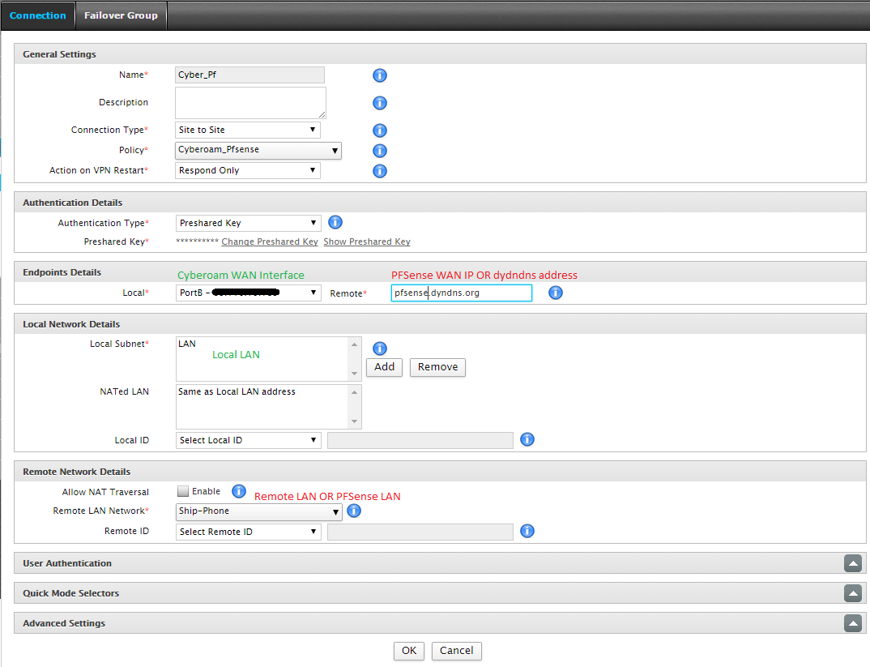Screen dimensions: 870x667
Task: Click the Add button for Local Subnet
Action: (385, 367)
